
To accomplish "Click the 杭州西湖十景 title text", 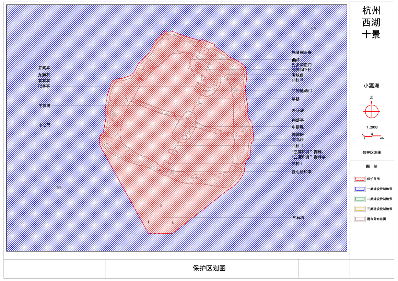I will pos(371,22).
